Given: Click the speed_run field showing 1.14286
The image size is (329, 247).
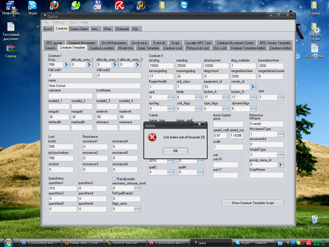Looking at the screenshot, I should [x=237, y=136].
